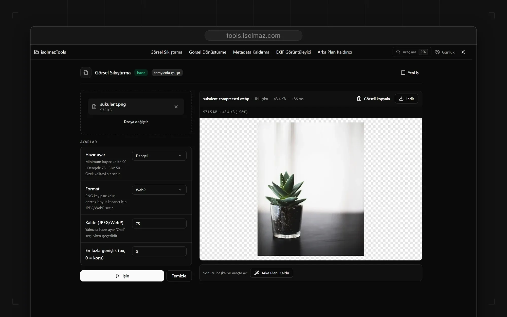The width and height of the screenshot is (507, 317).
Task: Click the Kalite quality input field
Action: (159, 224)
